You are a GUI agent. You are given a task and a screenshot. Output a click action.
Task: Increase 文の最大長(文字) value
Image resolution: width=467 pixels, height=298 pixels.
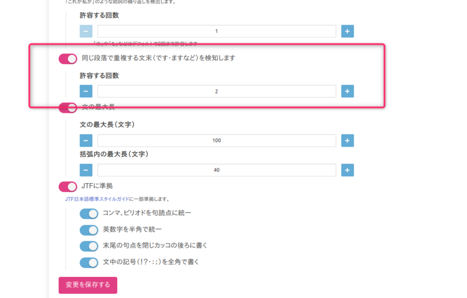[x=347, y=140]
